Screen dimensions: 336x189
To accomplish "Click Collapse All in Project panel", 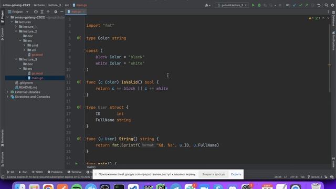I will [48, 12].
